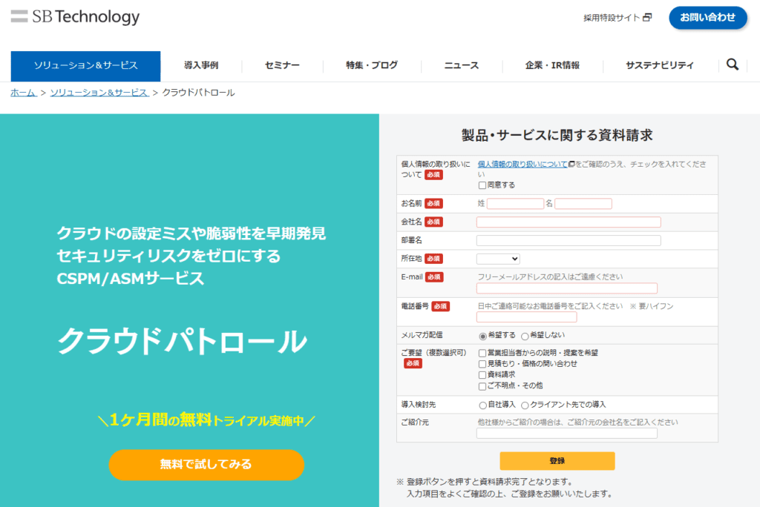760x507 pixels.
Task: Click フリーメールアドレスの記入はご遠慮ください note
Action: pos(550,277)
